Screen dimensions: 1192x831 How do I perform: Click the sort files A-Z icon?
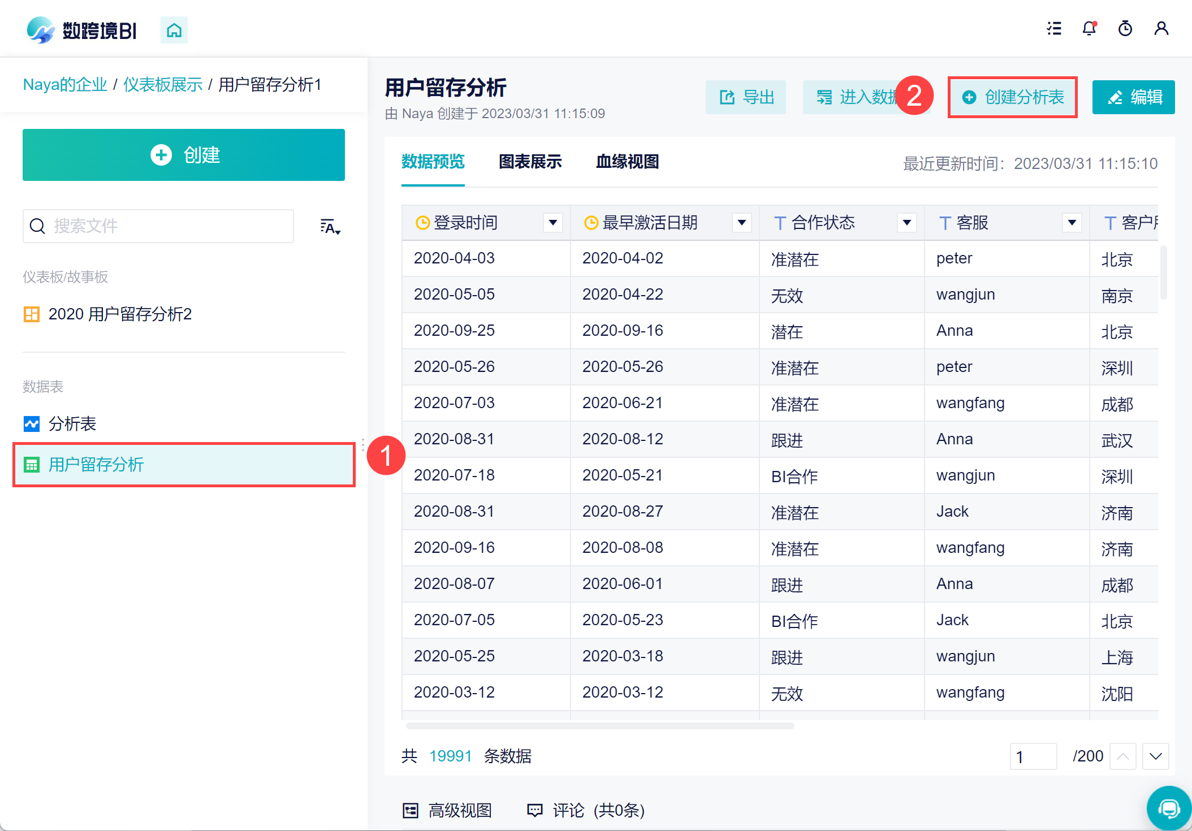pyautogui.click(x=330, y=227)
